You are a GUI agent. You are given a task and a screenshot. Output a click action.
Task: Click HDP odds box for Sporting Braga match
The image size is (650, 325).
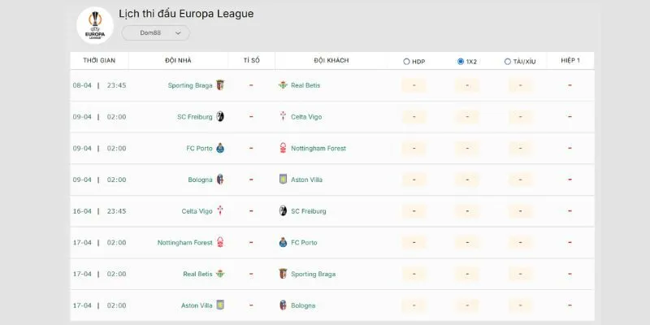pos(414,85)
